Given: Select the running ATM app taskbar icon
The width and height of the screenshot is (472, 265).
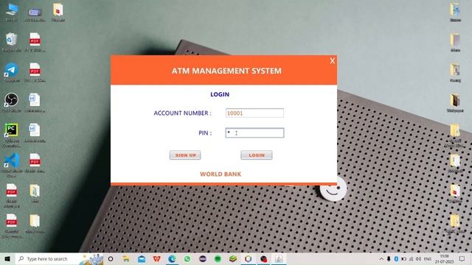Looking at the screenshot, I should click(279, 258).
